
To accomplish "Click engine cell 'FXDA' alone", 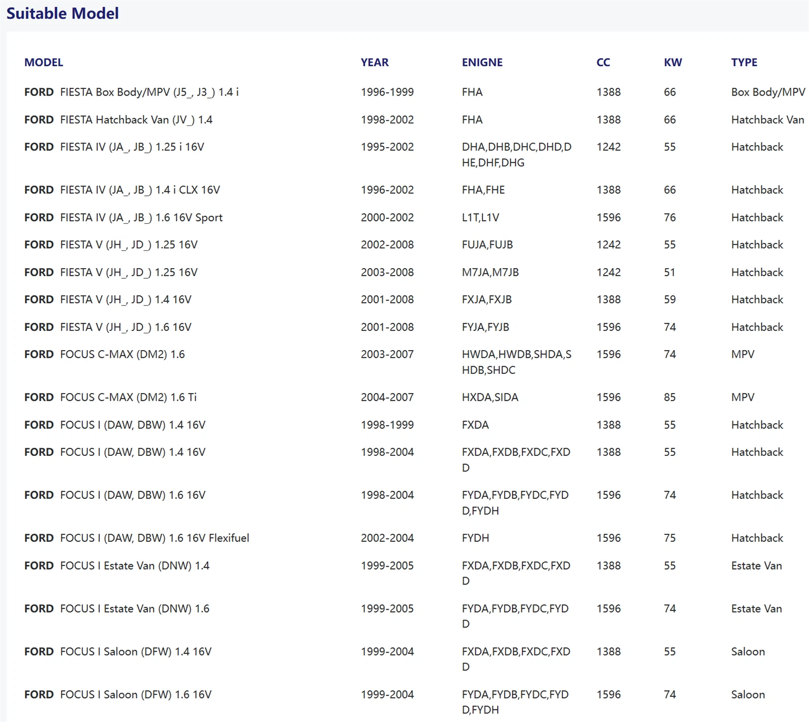I will point(475,425).
